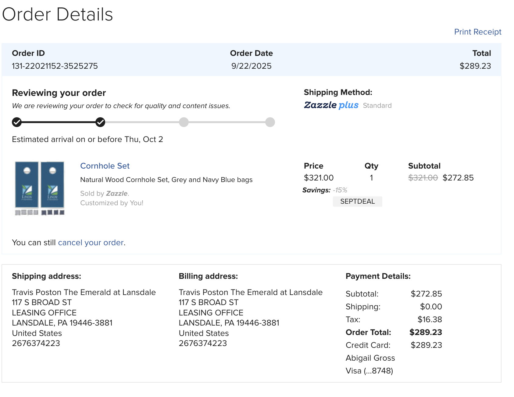Open the Cornhole Set product link

105,166
